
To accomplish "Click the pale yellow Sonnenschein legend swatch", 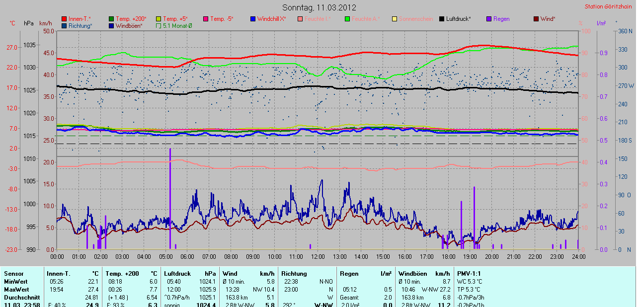I will (x=395, y=19).
